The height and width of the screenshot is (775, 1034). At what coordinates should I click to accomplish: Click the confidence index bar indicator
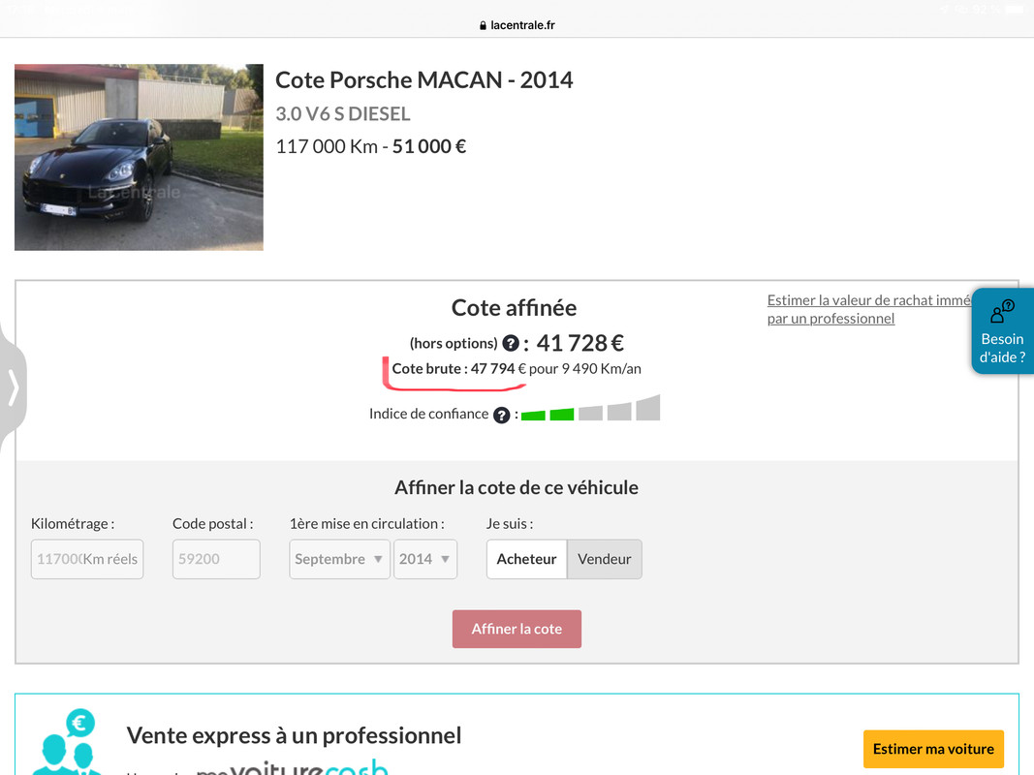(x=590, y=408)
